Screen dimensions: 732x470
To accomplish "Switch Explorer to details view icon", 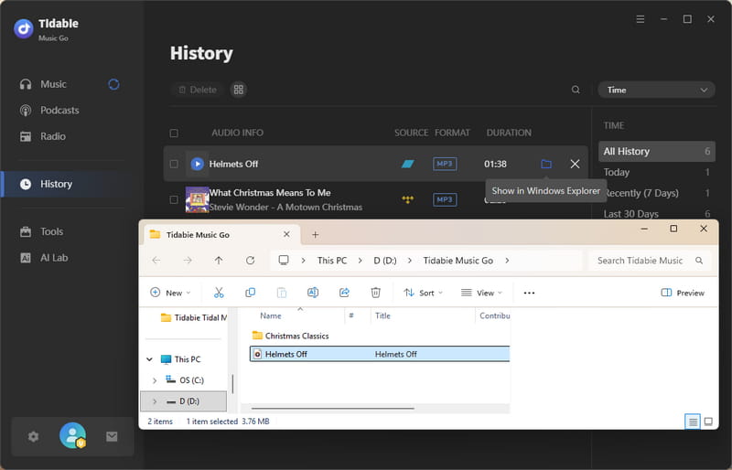I will point(693,422).
